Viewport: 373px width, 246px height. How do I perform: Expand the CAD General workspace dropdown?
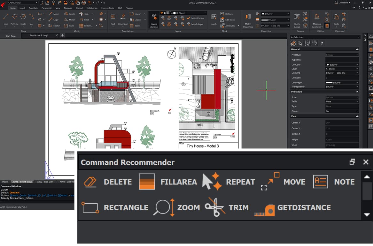[x=22, y=3]
